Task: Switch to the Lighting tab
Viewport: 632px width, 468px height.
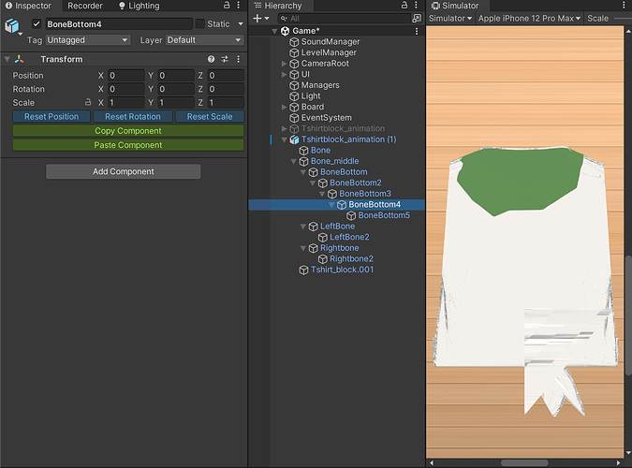Action: [x=140, y=6]
